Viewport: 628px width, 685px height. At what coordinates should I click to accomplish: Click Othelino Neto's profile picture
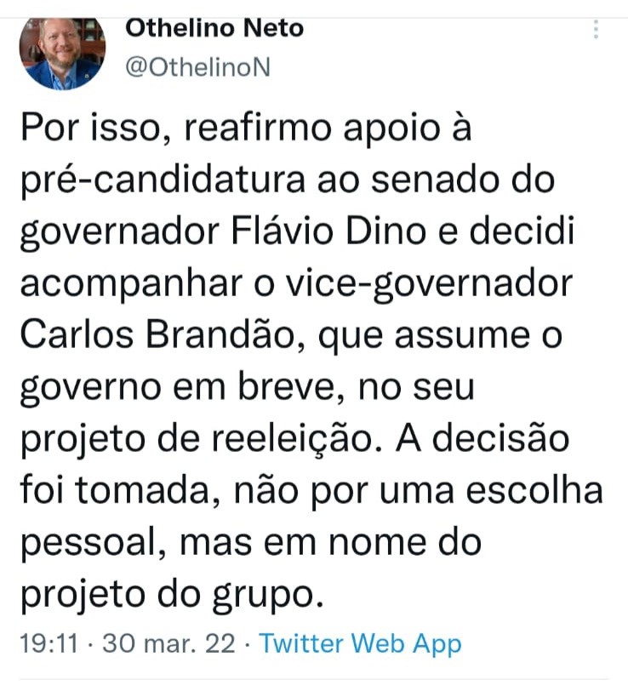pos(60,53)
